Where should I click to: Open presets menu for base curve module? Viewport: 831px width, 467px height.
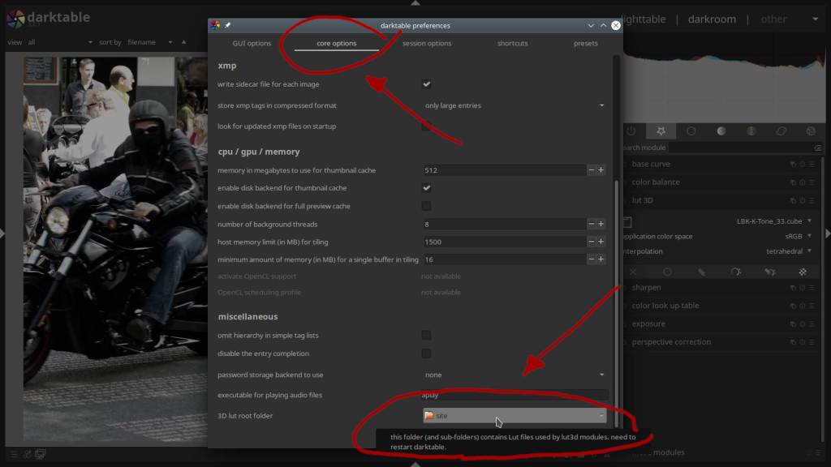[x=812, y=165]
